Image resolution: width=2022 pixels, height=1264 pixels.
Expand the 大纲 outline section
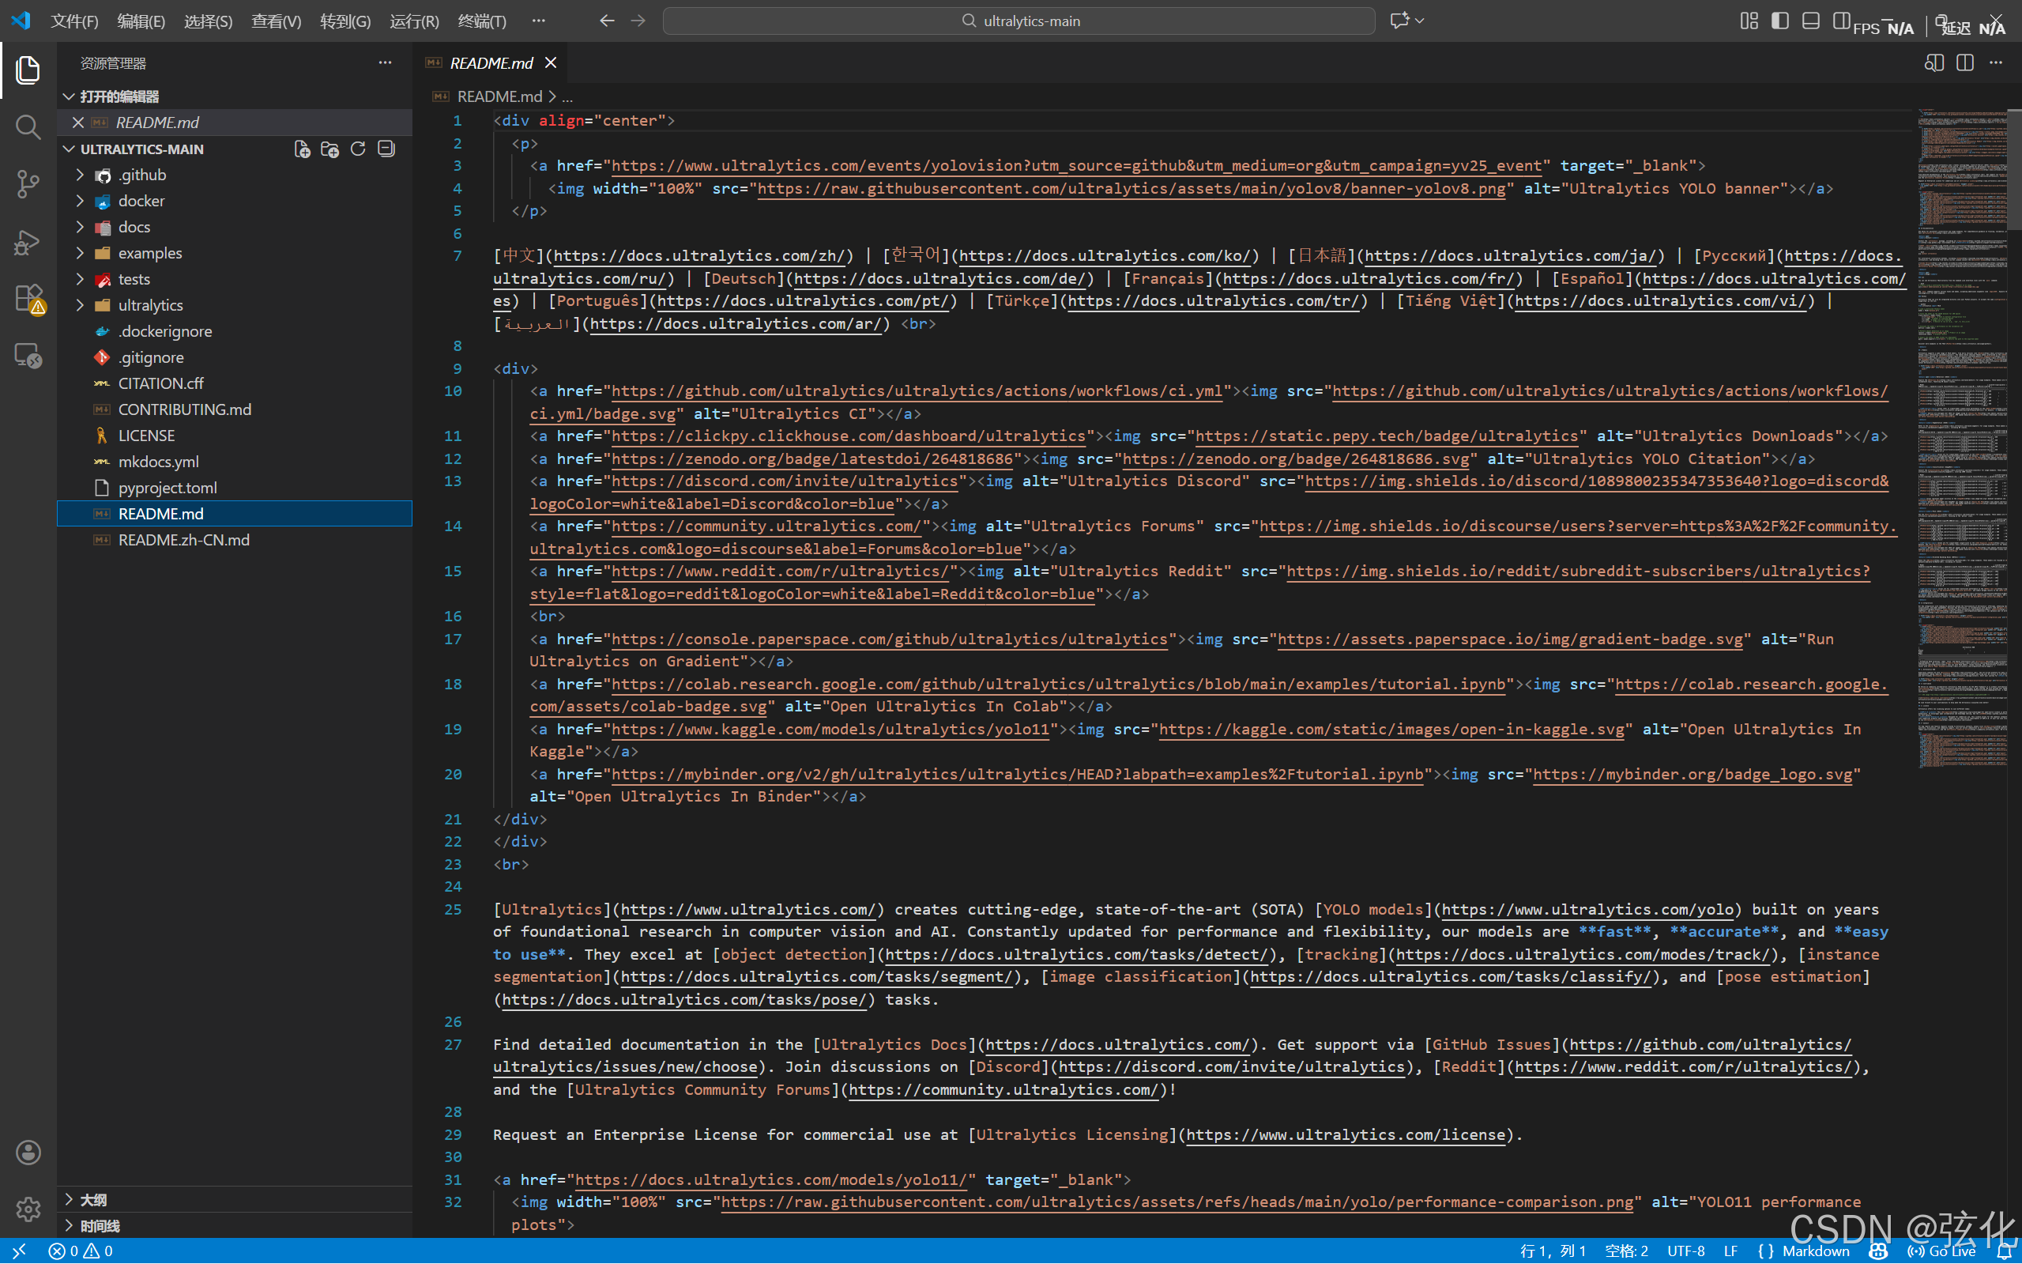[x=92, y=1200]
